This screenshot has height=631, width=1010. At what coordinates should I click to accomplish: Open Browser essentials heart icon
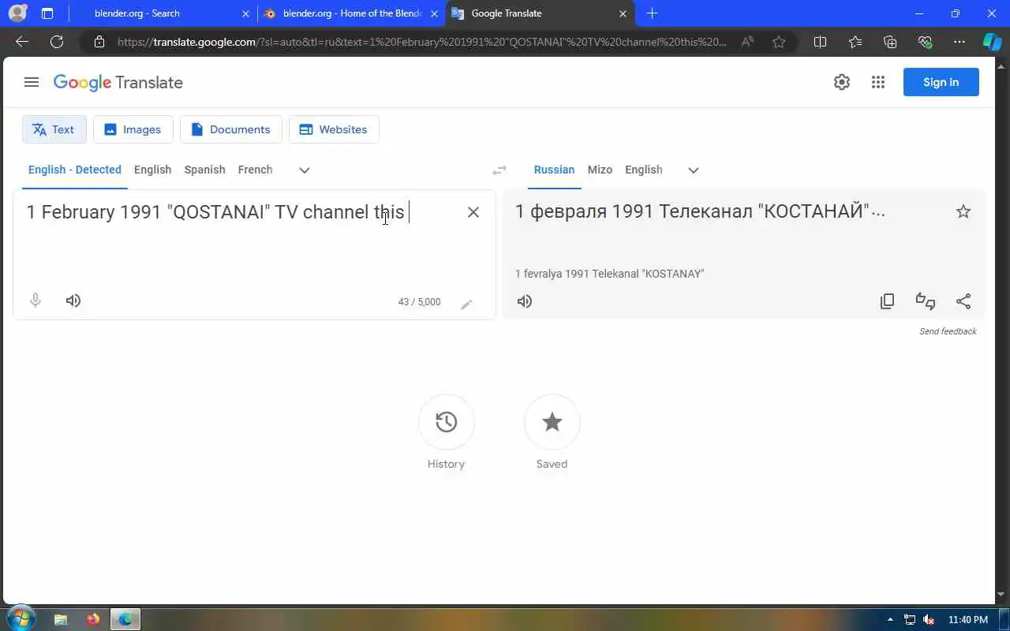(x=925, y=42)
